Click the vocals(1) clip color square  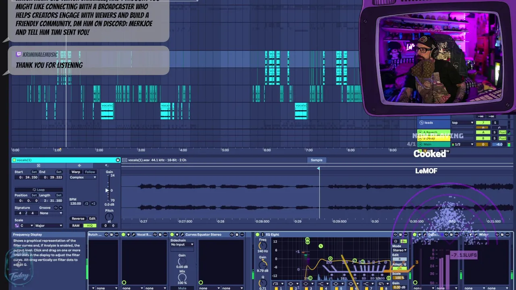point(14,160)
